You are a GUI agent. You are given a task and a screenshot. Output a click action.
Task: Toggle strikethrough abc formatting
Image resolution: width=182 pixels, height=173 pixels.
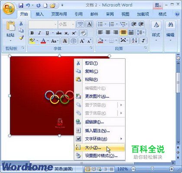[x=59, y=33]
